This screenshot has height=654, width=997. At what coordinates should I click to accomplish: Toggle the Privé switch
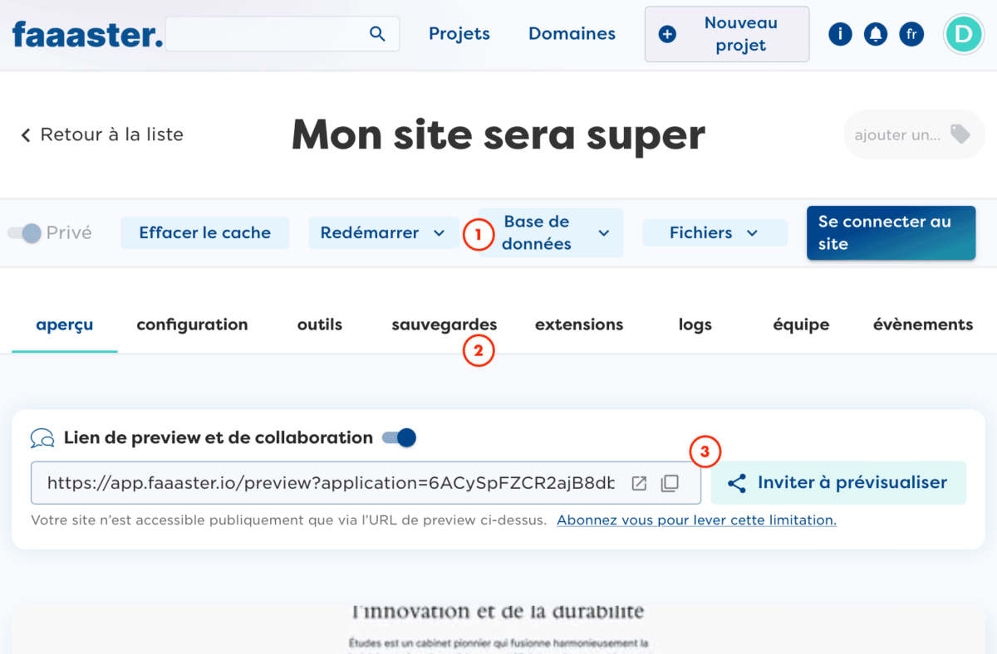25,233
